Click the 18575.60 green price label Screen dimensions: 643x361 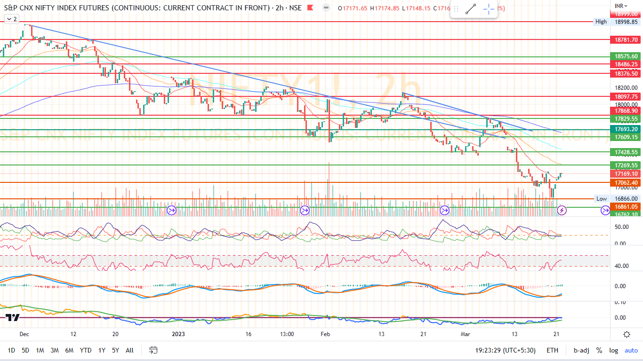(626, 56)
